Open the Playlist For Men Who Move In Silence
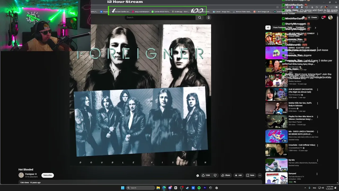Screen dimensions: 339x191 click(x=301, y=118)
